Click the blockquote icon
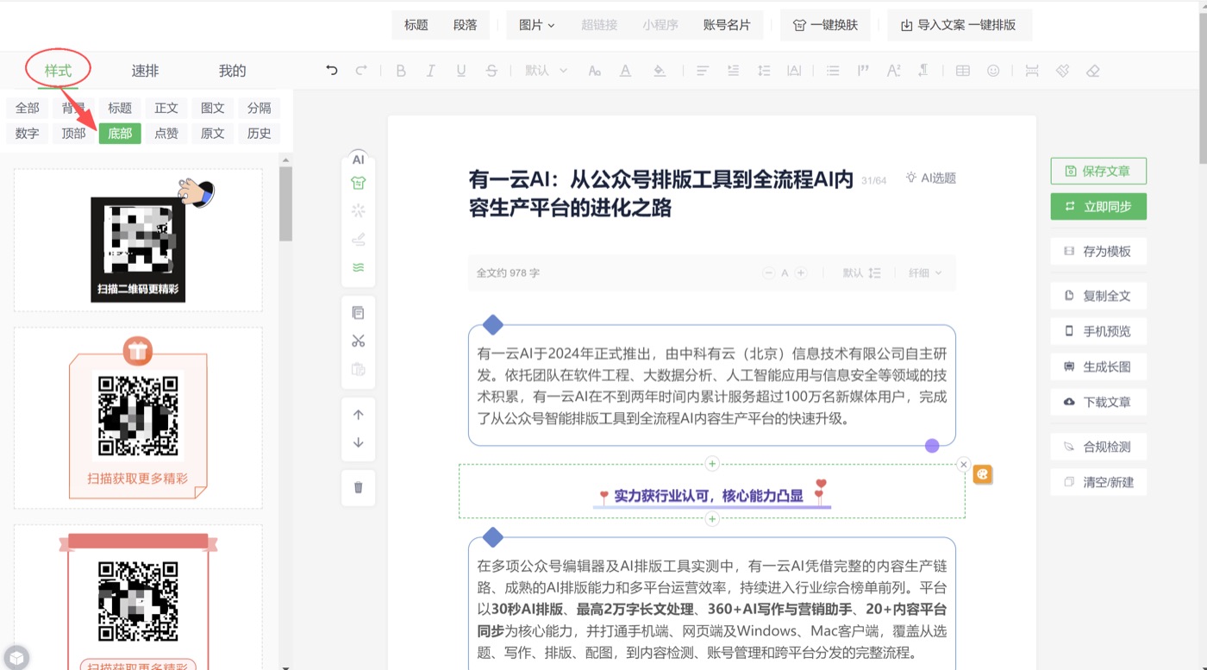The width and height of the screenshot is (1207, 670). click(863, 71)
